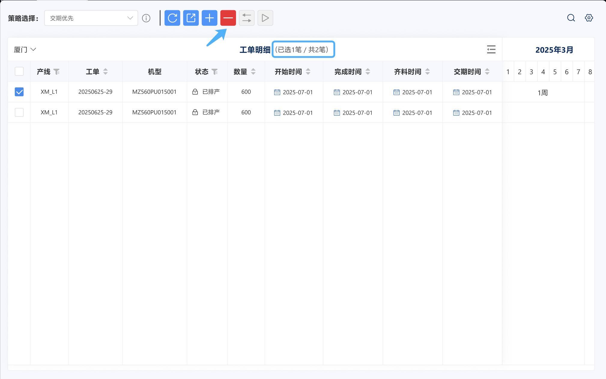Click the gray play run button
The width and height of the screenshot is (606, 379).
pyautogui.click(x=265, y=18)
